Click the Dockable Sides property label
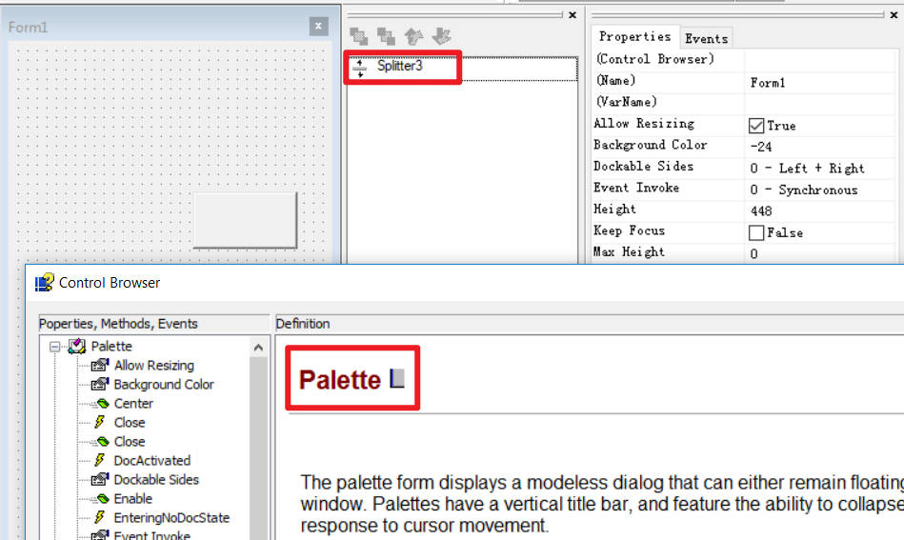This screenshot has height=540, width=904. pos(644,166)
